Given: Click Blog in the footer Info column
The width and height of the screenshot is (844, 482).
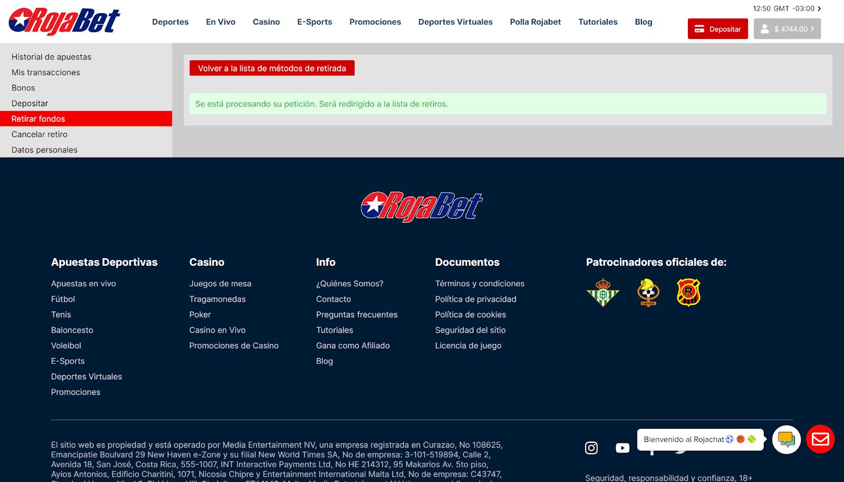Looking at the screenshot, I should point(324,361).
